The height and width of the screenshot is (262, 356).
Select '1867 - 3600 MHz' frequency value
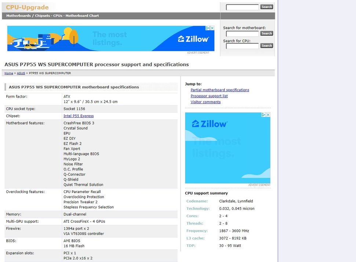point(234,231)
